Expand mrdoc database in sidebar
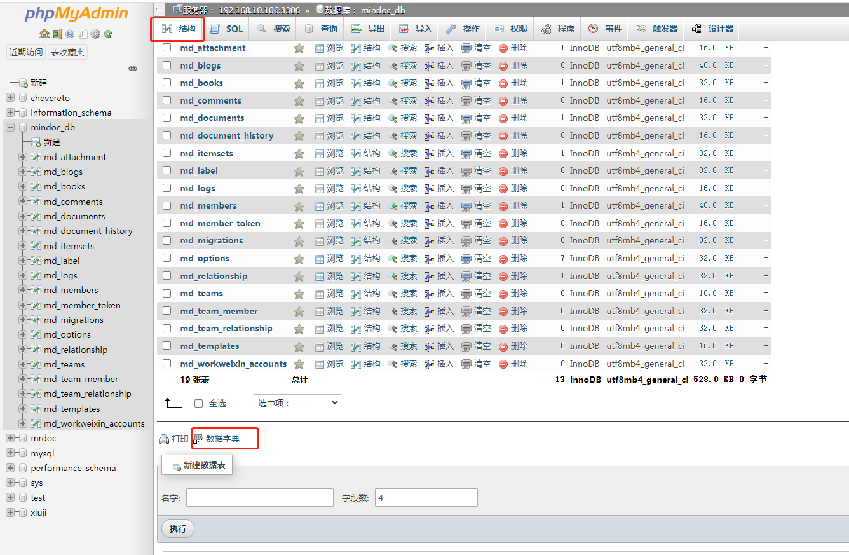The height and width of the screenshot is (555, 849). click(10, 438)
